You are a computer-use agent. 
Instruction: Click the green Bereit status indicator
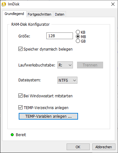(x=12, y=135)
